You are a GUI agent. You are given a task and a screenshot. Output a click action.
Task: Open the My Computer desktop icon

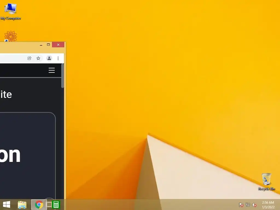11,11
